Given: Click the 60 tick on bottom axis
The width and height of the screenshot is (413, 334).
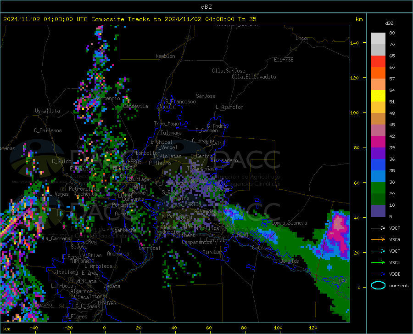Looking at the screenshot, I should tap(209, 328).
